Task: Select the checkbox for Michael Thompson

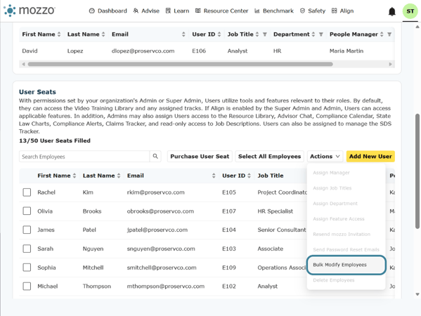Action: pyautogui.click(x=27, y=287)
